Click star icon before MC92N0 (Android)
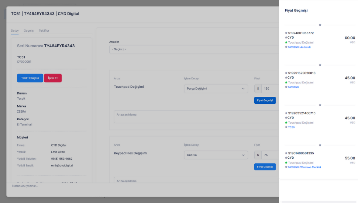This screenshot has height=203, width=358. (286, 47)
